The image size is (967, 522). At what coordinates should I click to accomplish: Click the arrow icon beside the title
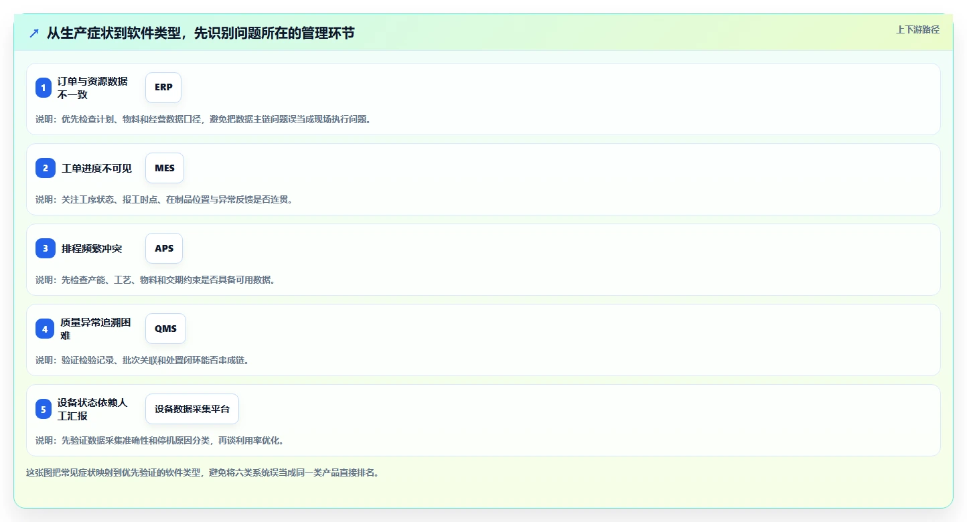click(x=34, y=33)
